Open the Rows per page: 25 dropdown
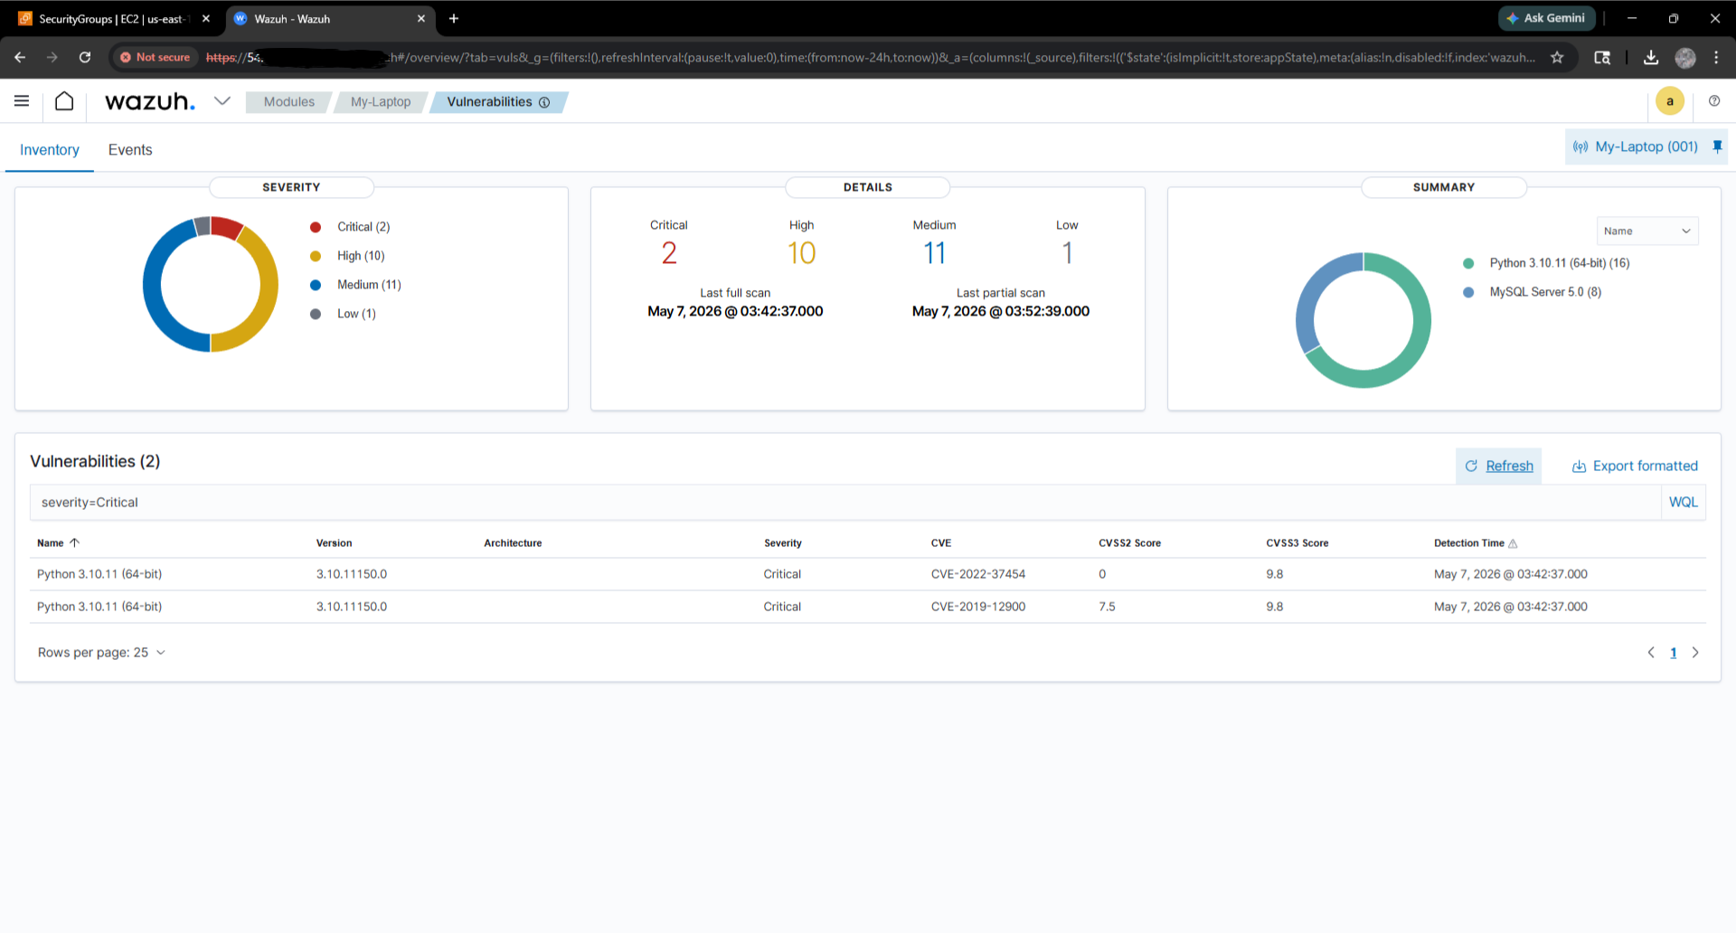 tap(101, 653)
